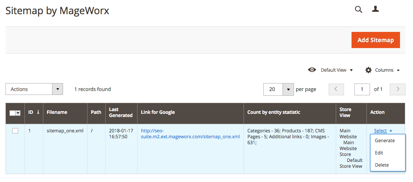Open the Actions dropdown
This screenshot has height=182, width=413.
click(34, 89)
